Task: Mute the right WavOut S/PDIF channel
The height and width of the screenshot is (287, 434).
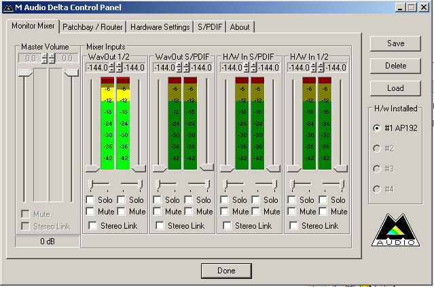Action: pyautogui.click(x=189, y=211)
